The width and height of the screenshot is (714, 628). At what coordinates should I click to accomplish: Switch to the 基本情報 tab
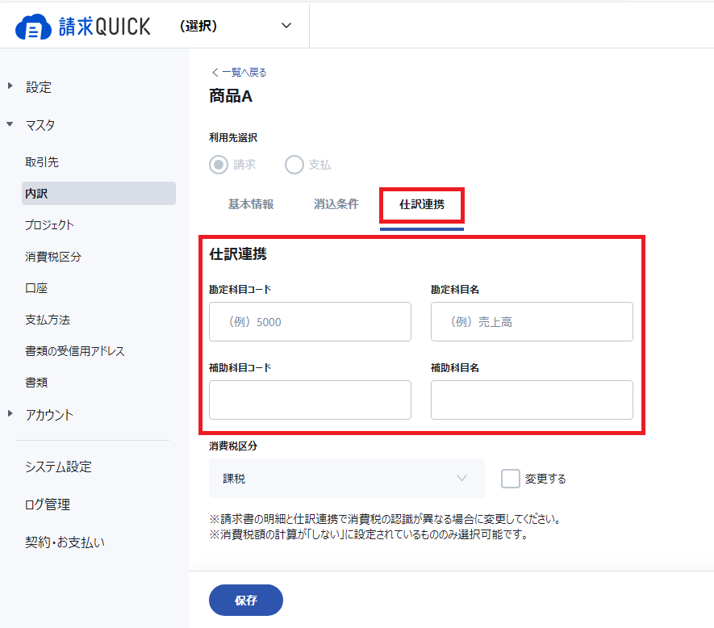[x=251, y=204]
